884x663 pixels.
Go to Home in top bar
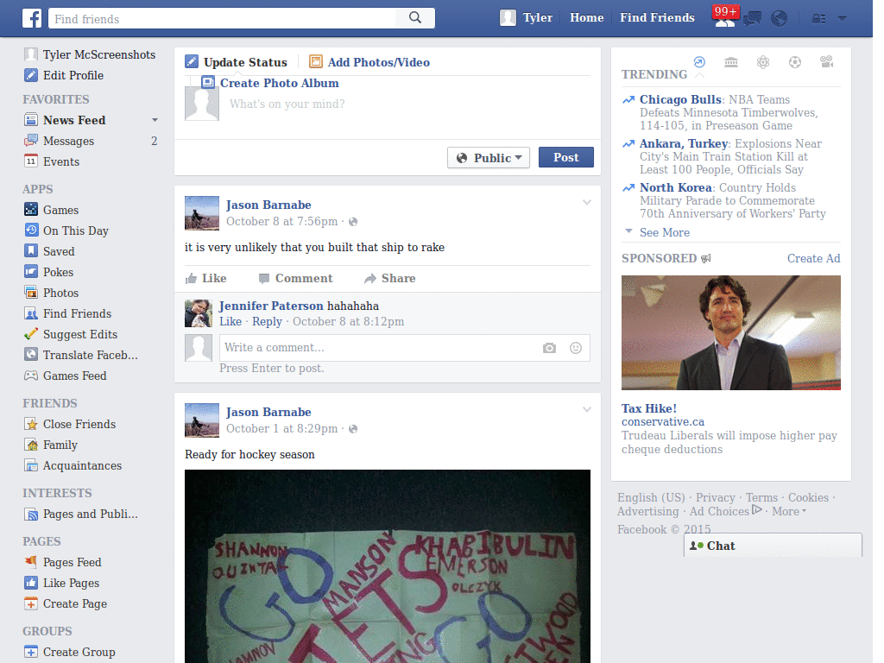click(x=586, y=17)
